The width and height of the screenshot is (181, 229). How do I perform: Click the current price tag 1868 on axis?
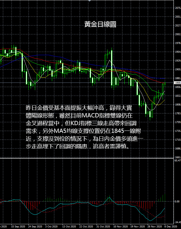[x=178, y=83]
